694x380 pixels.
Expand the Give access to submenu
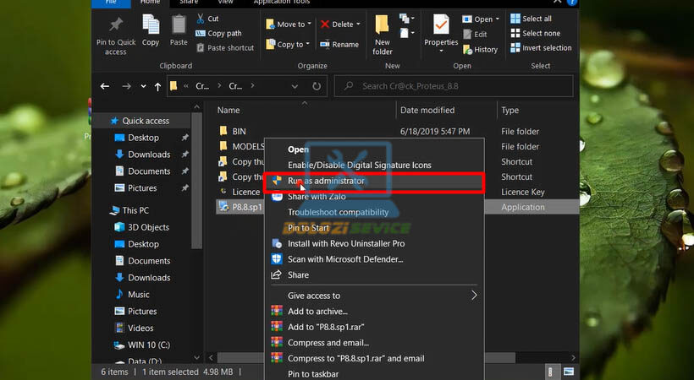[x=474, y=296]
